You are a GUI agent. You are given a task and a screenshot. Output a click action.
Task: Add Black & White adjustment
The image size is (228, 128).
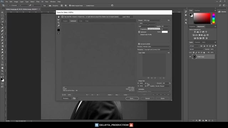(x=199, y=35)
